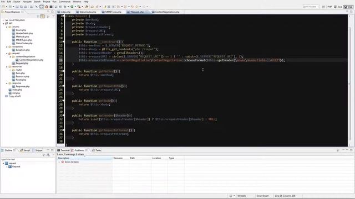
Task: Click the green Run toolbar icon
Action: (72, 7)
